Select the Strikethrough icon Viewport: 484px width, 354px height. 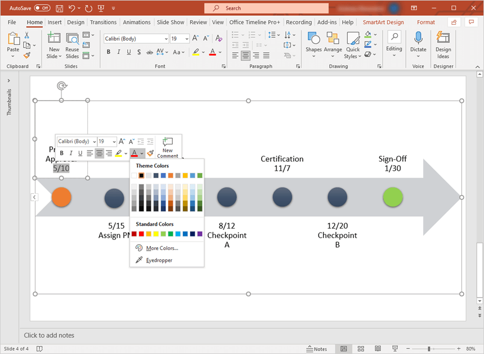149,52
